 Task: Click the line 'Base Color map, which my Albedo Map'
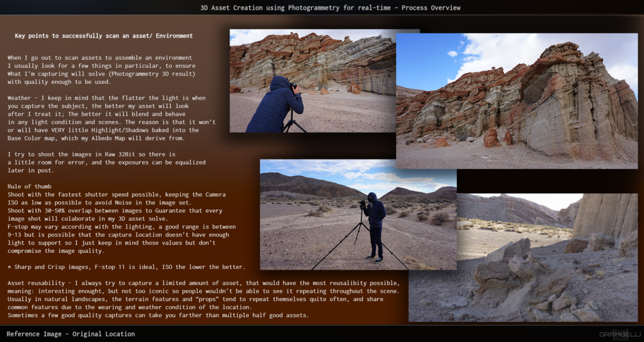[x=96, y=138]
